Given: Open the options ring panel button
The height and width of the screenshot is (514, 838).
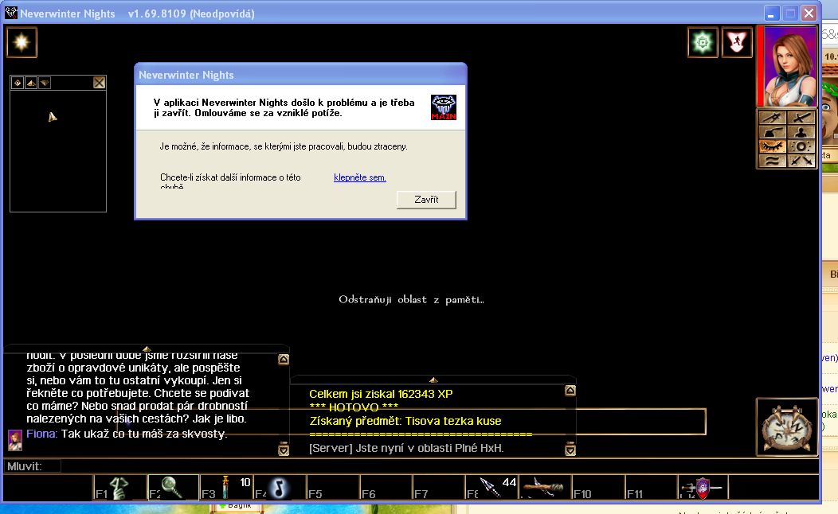Looking at the screenshot, I should tap(801, 146).
